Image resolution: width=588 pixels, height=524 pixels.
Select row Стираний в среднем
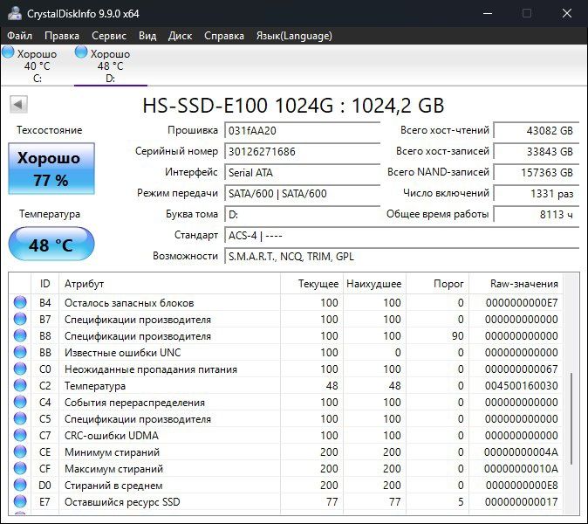[286, 486]
